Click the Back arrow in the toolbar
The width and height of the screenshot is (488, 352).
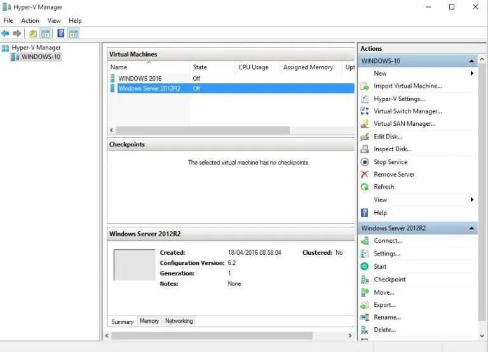coord(5,33)
